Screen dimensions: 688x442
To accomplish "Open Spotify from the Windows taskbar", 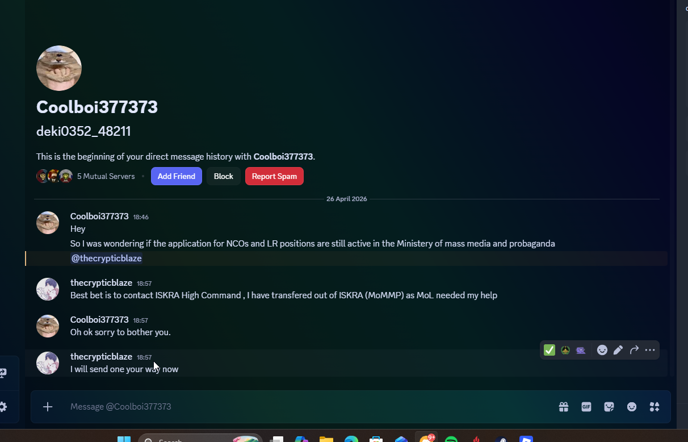I will pyautogui.click(x=451, y=439).
